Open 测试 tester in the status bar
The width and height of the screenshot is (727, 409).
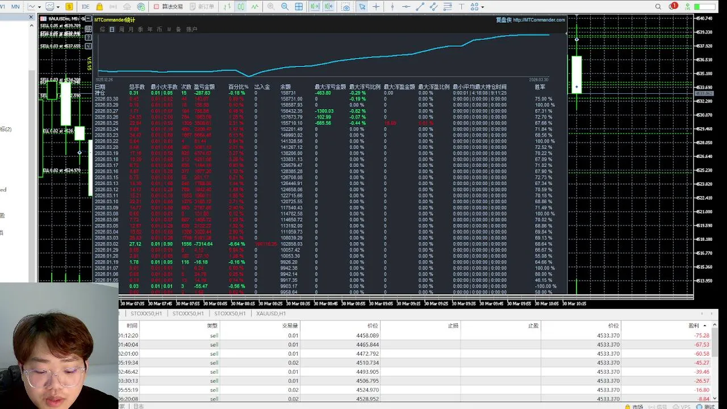click(706, 406)
